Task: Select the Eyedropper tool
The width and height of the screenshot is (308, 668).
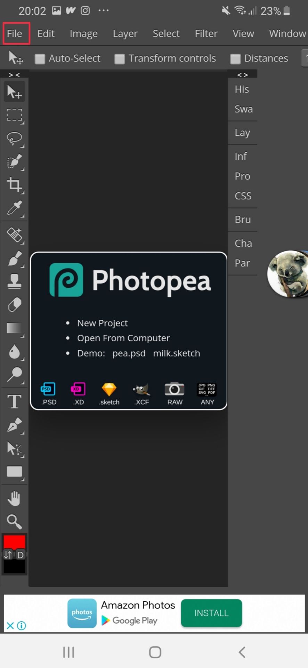Action: (x=14, y=208)
